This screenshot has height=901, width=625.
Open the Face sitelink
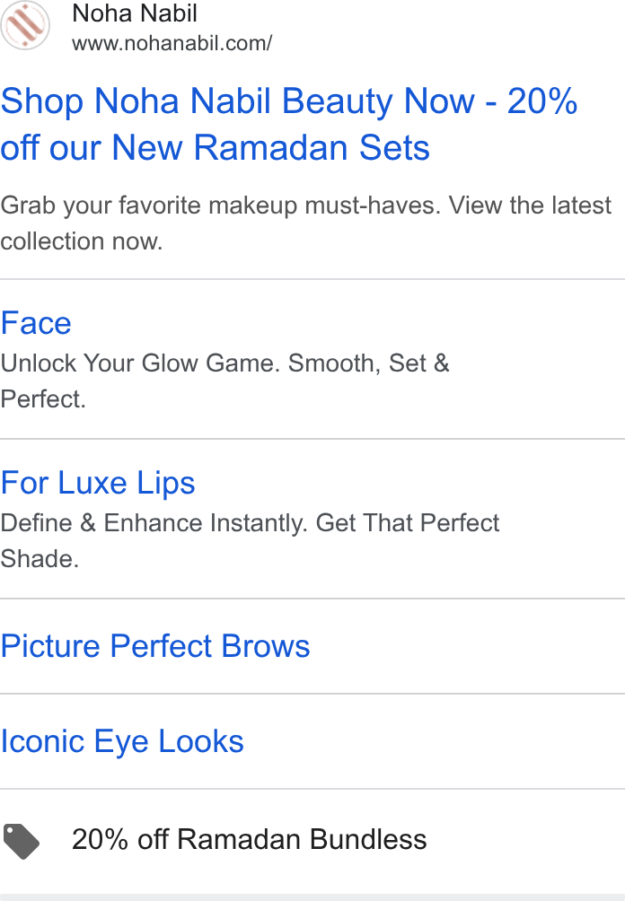point(36,322)
